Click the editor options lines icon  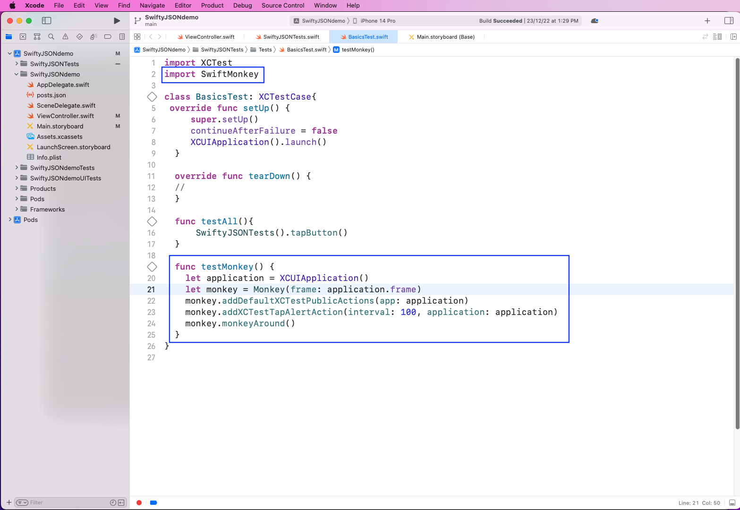717,37
